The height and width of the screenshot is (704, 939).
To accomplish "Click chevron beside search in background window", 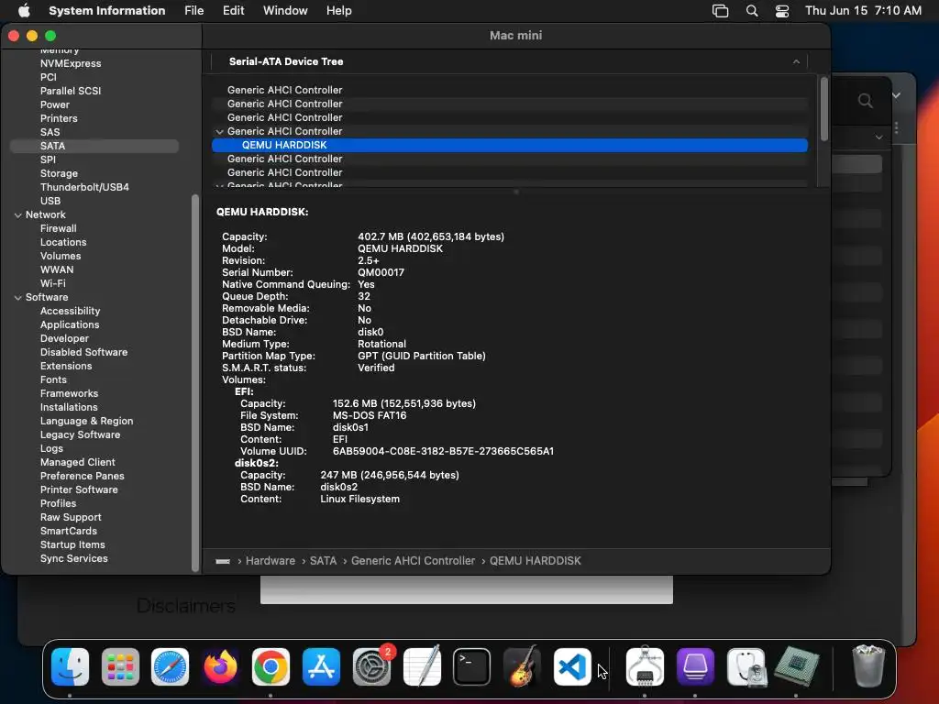I will 896,95.
